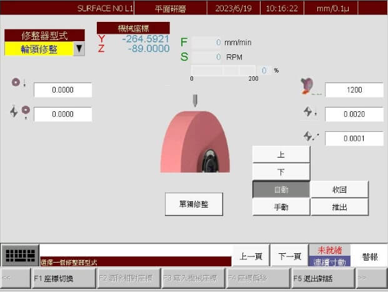
Task: Click the grinding wheel illustration
Action: [195, 142]
